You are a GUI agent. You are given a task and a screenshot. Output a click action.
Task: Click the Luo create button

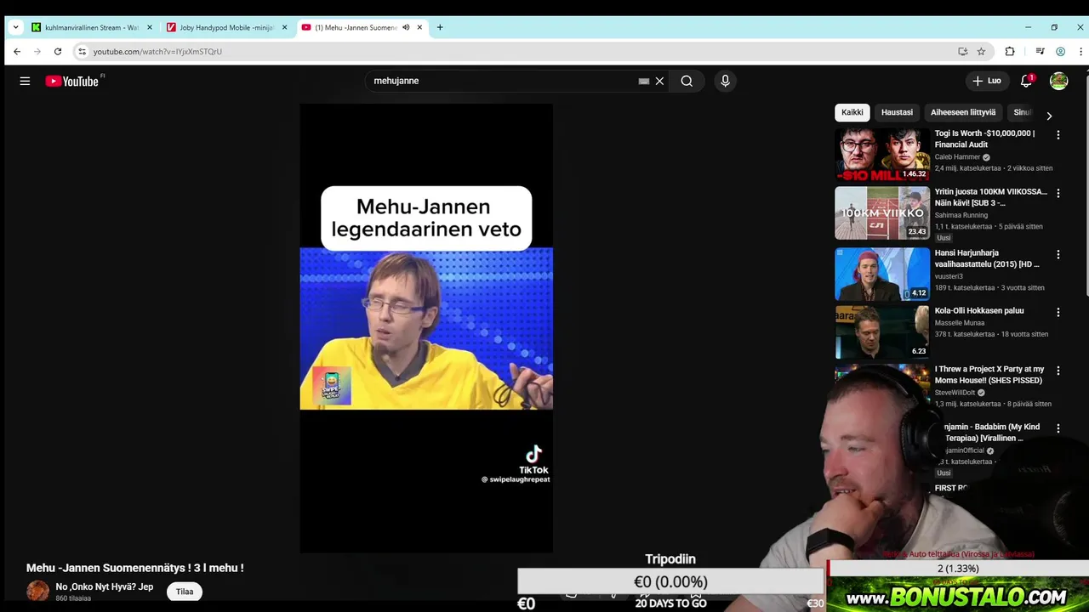[987, 81]
